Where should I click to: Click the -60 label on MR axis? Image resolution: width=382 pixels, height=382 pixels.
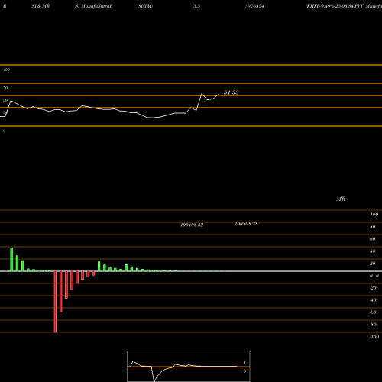(x=373, y=312)
